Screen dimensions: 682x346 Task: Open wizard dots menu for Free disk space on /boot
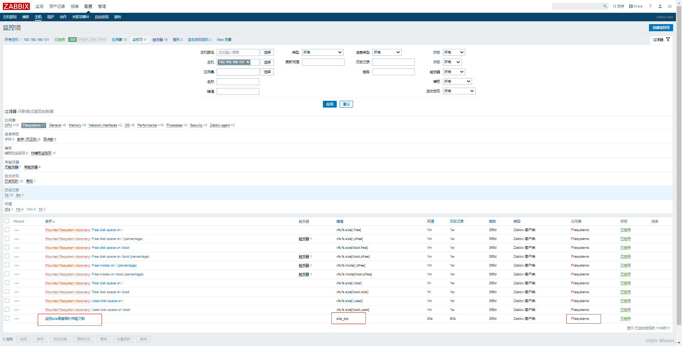coord(17,248)
